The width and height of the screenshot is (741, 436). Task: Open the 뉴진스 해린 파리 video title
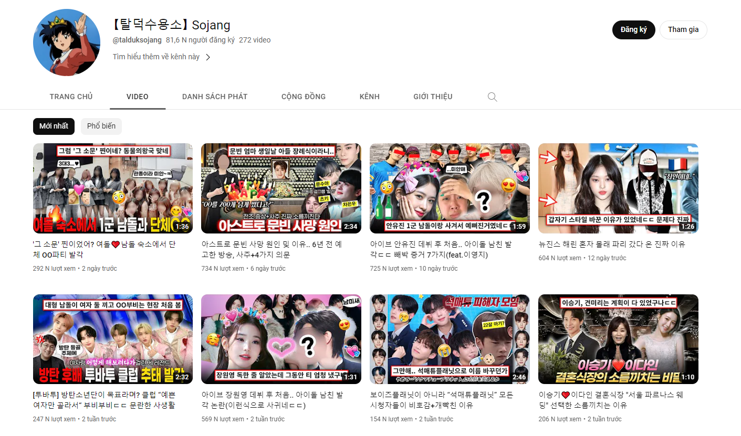[611, 244]
